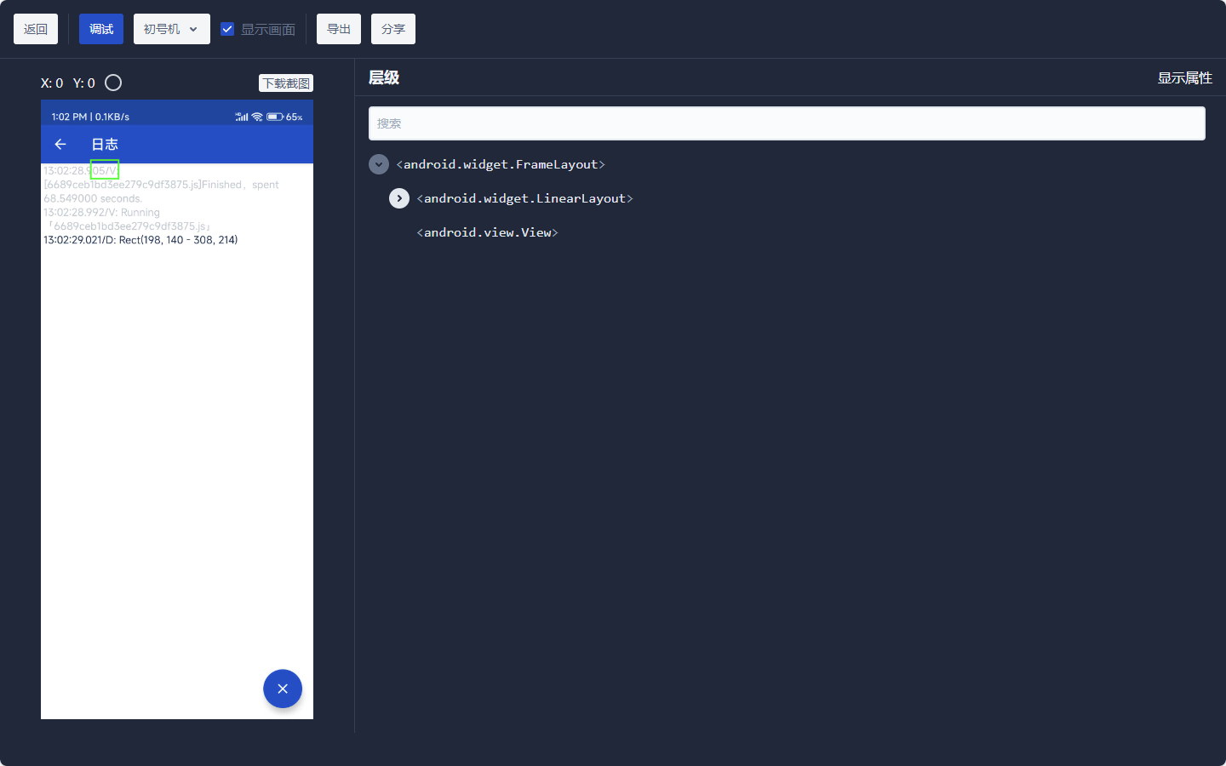Click the 返回 back button
This screenshot has height=766, width=1226.
click(x=36, y=29)
